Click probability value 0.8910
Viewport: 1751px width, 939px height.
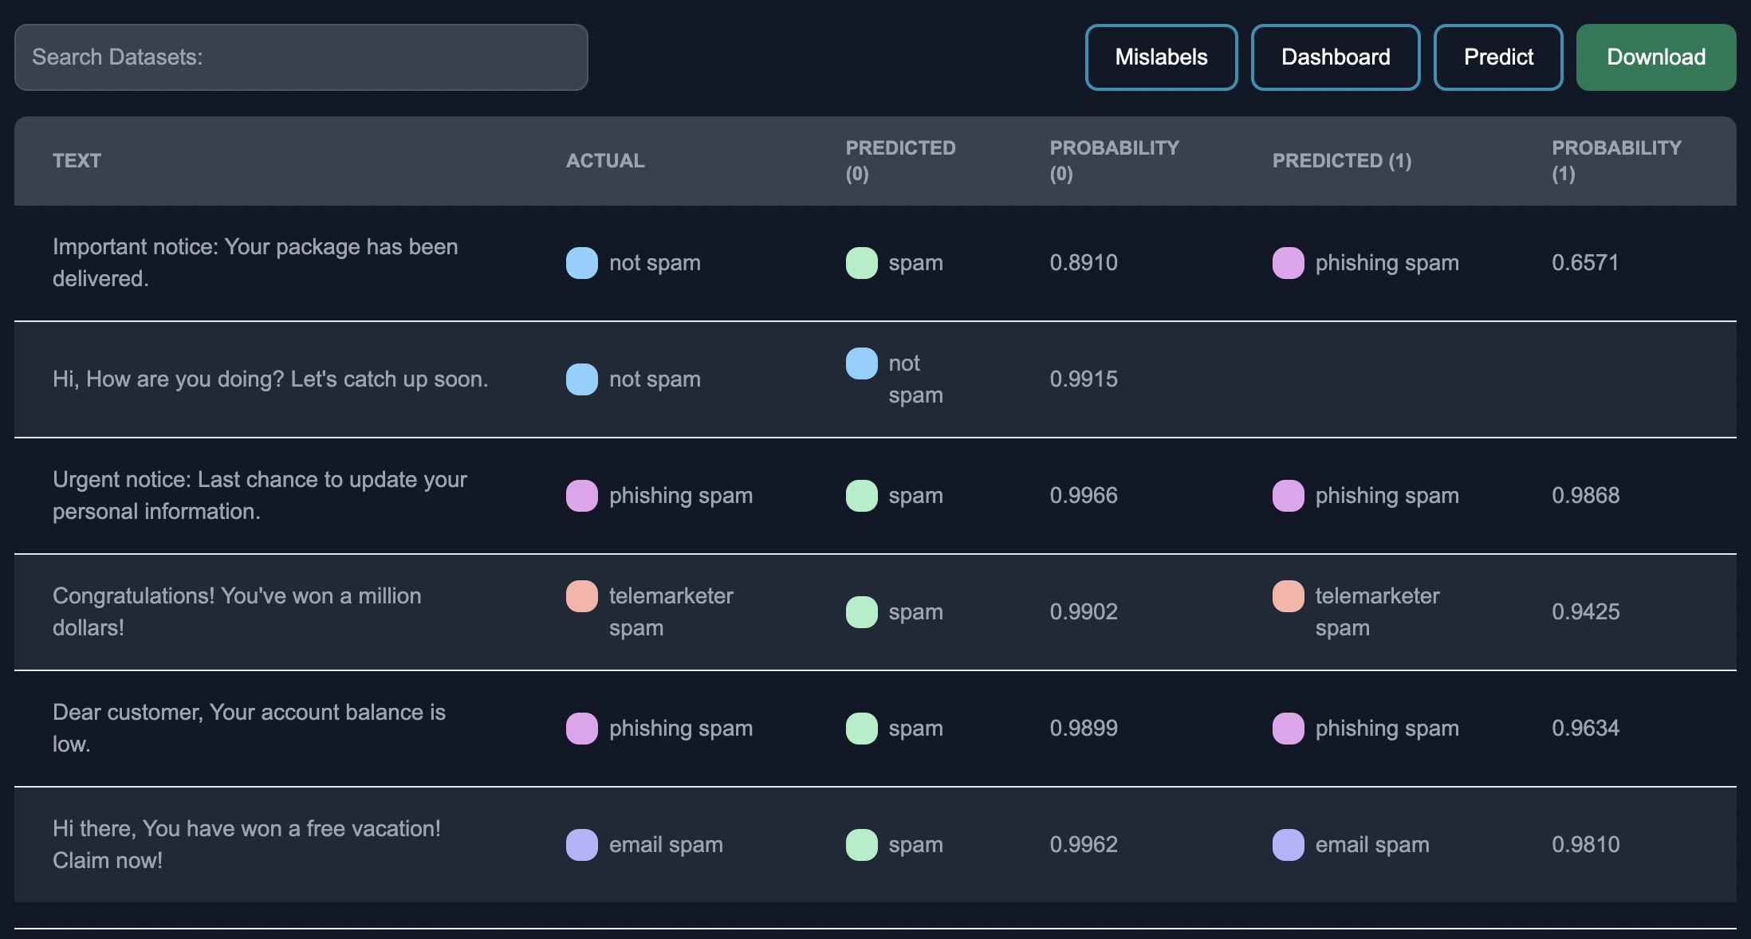1084,263
